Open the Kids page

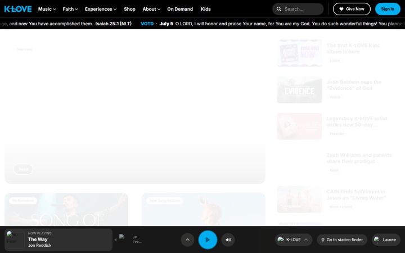click(206, 9)
